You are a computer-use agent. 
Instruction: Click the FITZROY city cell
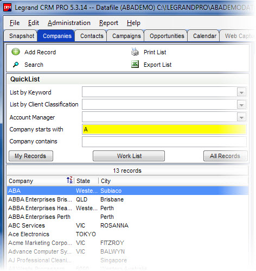coord(112,243)
